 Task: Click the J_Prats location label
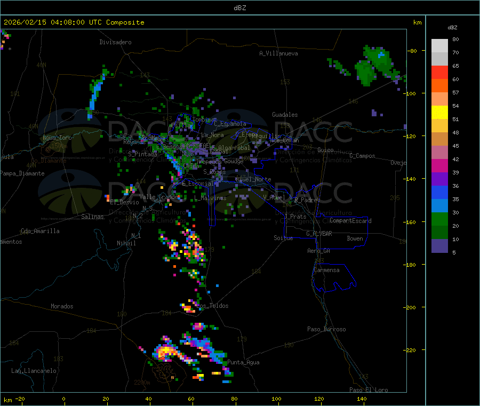point(295,216)
